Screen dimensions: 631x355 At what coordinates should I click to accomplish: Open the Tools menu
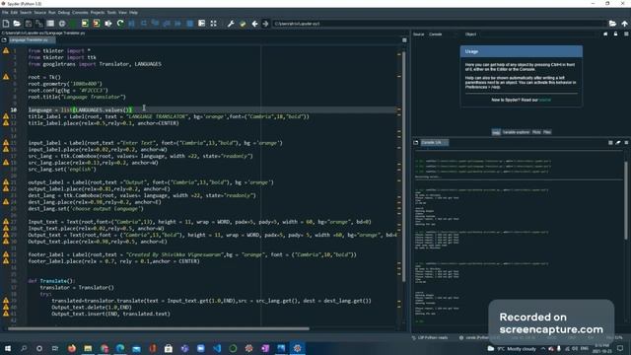(111, 13)
